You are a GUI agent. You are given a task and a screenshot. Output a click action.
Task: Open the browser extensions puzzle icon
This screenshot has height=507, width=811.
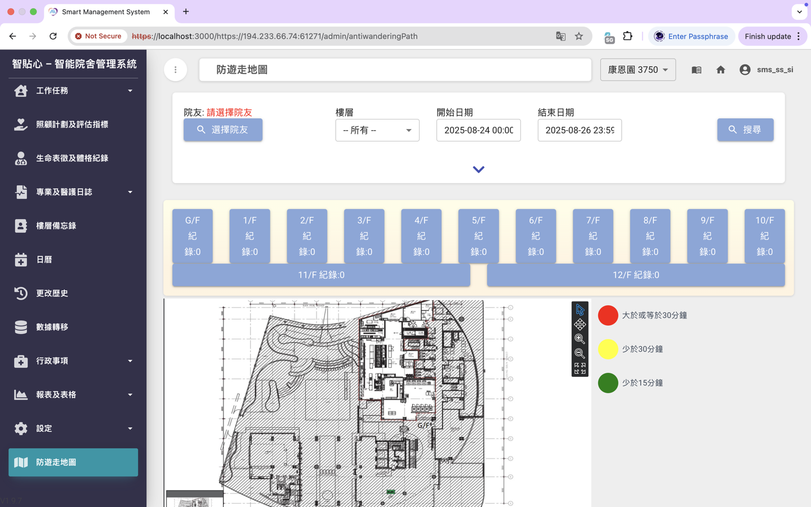tap(627, 36)
